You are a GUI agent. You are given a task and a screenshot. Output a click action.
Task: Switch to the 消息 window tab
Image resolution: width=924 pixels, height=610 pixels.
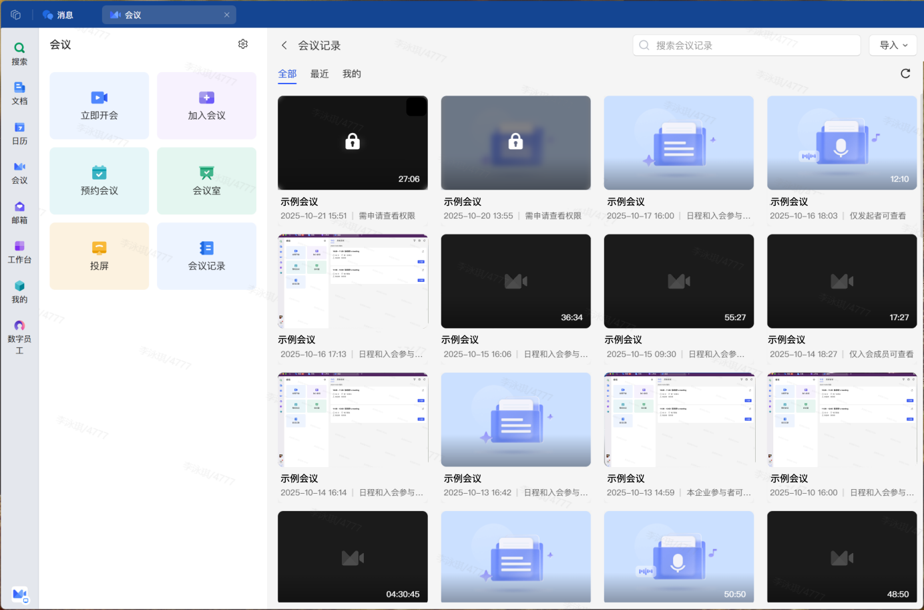pyautogui.click(x=58, y=15)
